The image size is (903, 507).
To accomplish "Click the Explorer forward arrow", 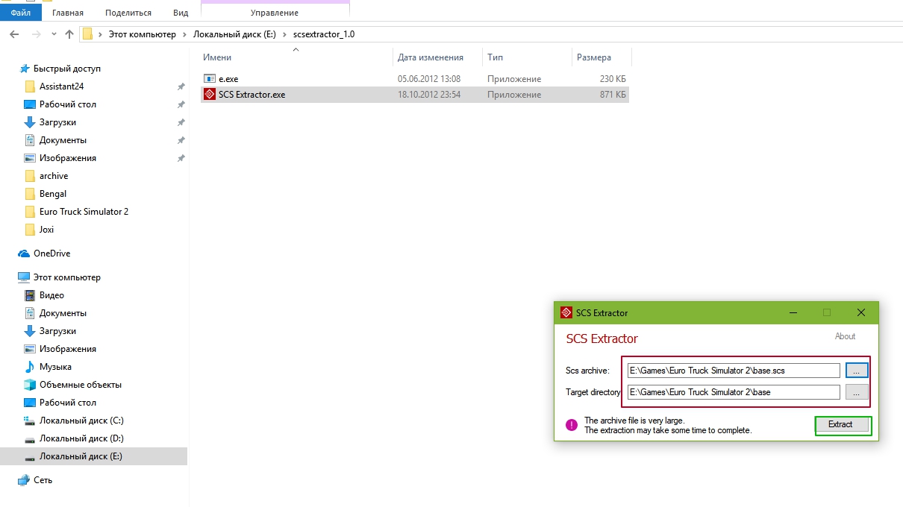I will tap(35, 34).
